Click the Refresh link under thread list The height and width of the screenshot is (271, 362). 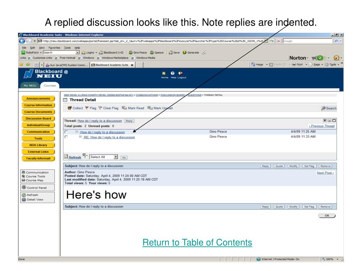[75, 157]
